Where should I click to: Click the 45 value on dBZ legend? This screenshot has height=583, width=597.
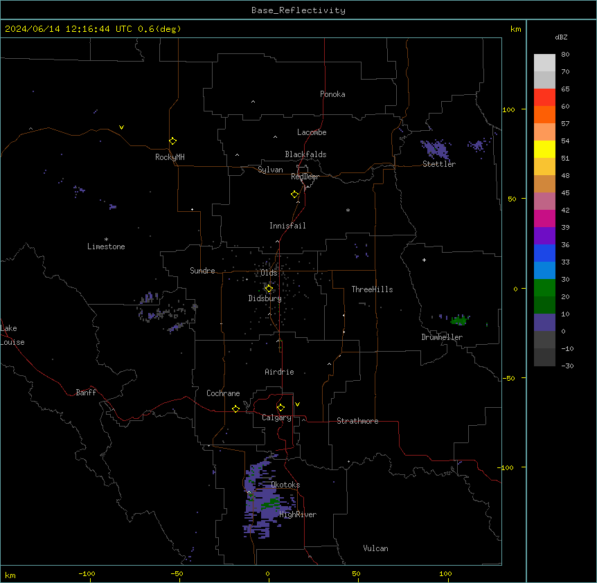tap(565, 192)
